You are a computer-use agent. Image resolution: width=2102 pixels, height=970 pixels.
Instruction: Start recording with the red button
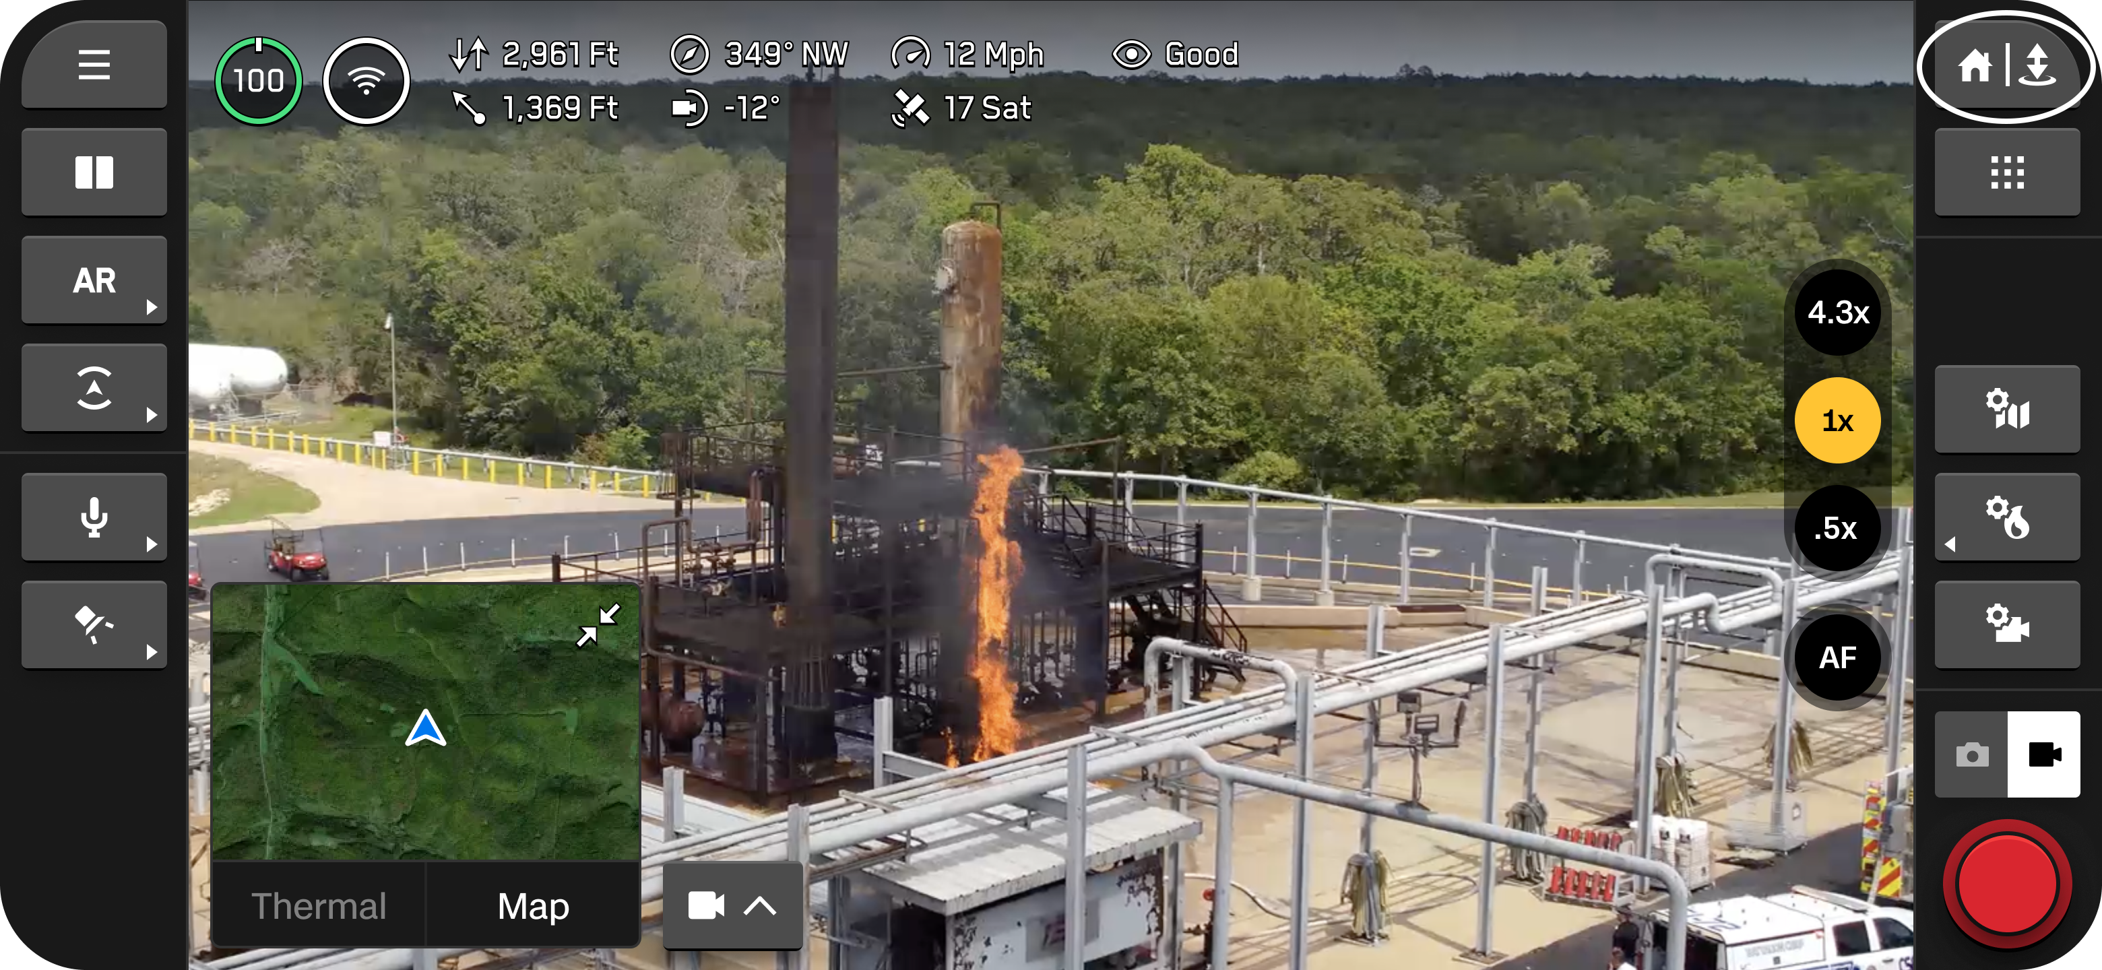click(x=2006, y=884)
